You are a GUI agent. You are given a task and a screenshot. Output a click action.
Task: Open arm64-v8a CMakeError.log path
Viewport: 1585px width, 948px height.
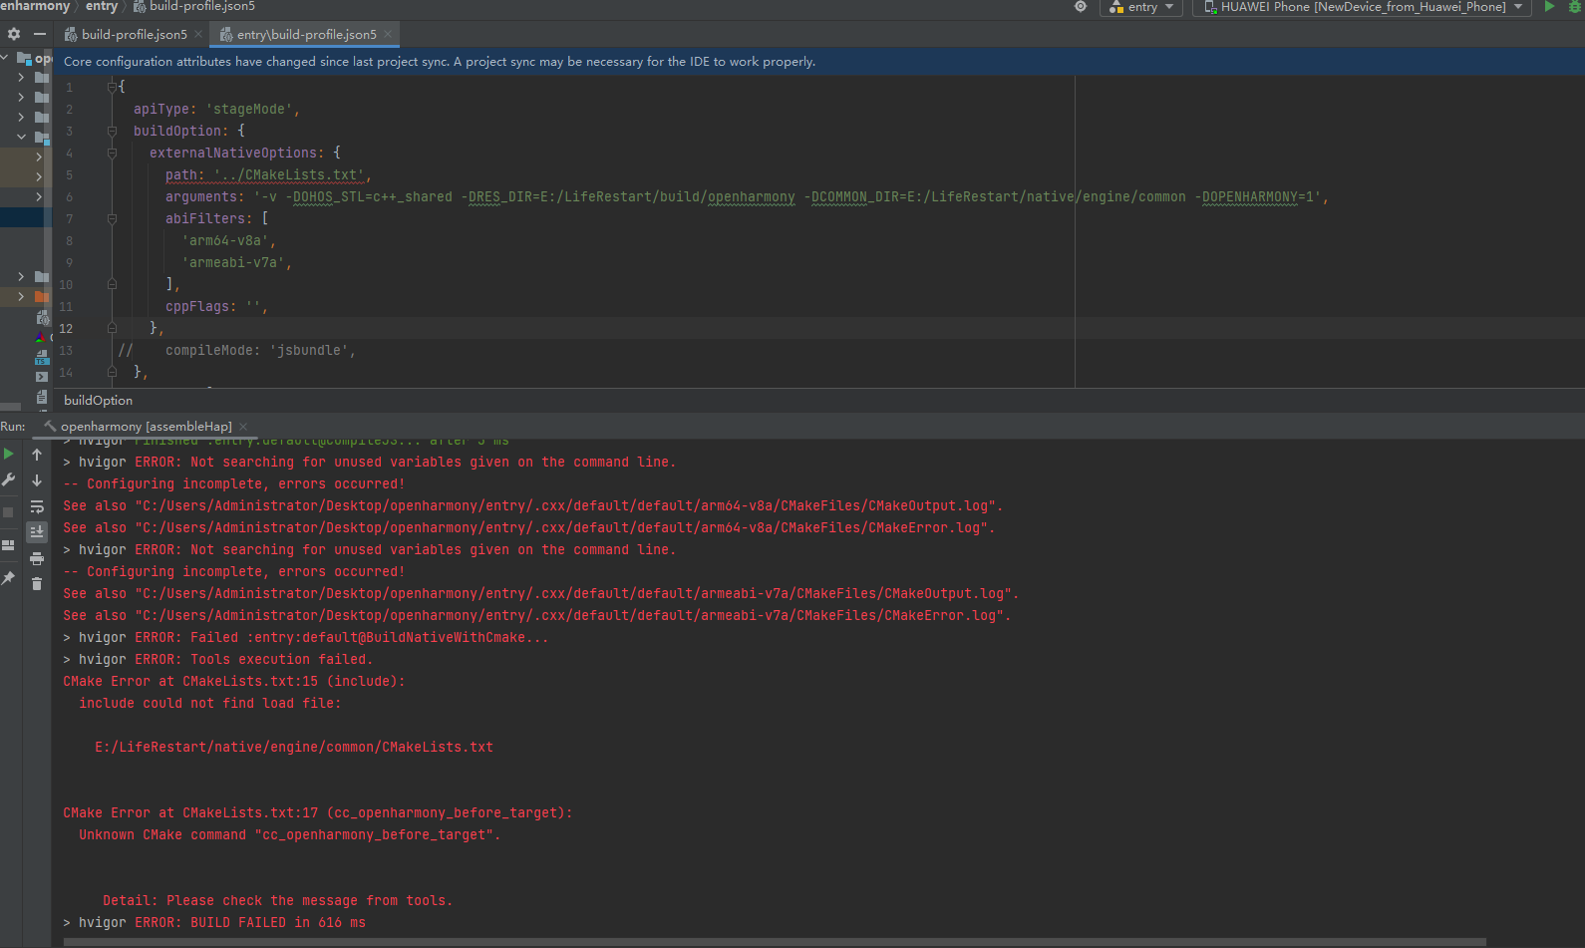click(x=561, y=527)
